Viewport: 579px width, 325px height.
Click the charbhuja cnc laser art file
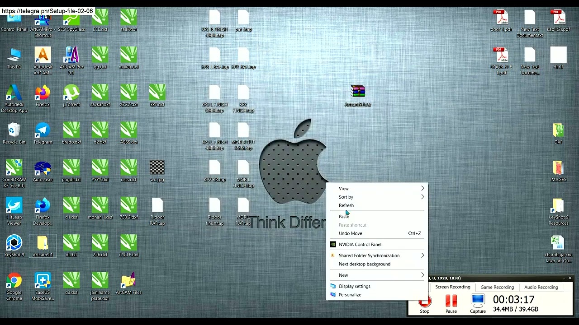(558, 249)
